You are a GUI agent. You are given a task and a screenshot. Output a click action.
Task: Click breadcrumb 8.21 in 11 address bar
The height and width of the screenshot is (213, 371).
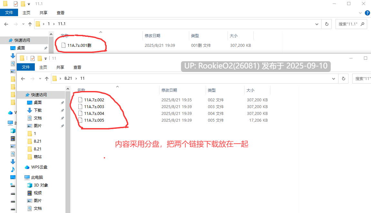[68, 78]
